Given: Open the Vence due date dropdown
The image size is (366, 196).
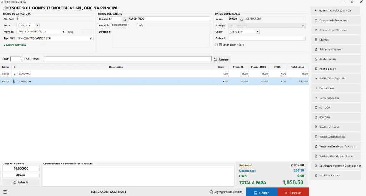Looking at the screenshot, I should pyautogui.click(x=258, y=32).
